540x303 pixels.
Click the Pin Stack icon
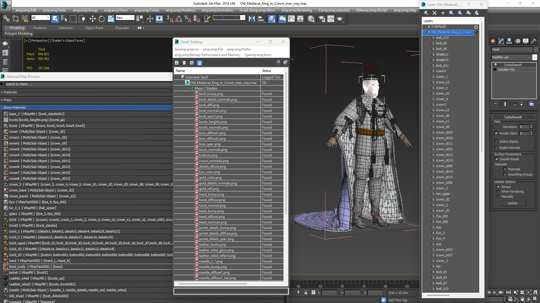click(495, 104)
